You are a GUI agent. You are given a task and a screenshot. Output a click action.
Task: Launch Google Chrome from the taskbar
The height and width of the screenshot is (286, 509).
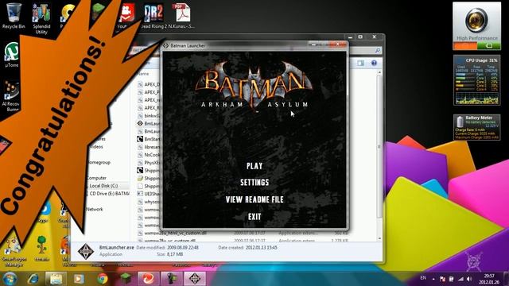tap(103, 279)
